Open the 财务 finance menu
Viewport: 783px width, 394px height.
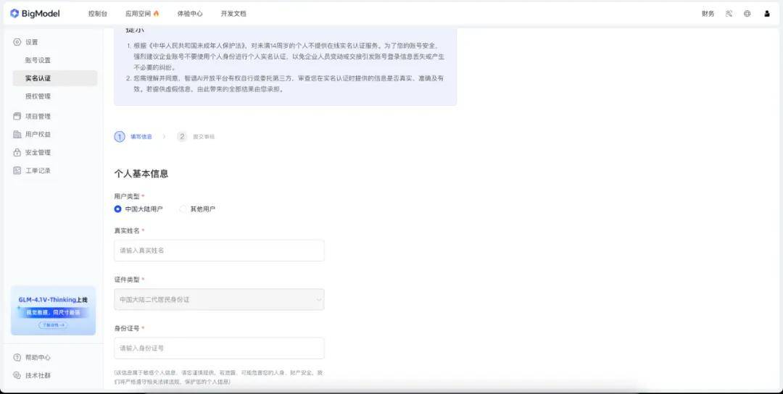click(708, 14)
